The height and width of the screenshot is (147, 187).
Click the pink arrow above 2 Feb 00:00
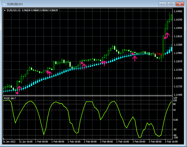84,66
